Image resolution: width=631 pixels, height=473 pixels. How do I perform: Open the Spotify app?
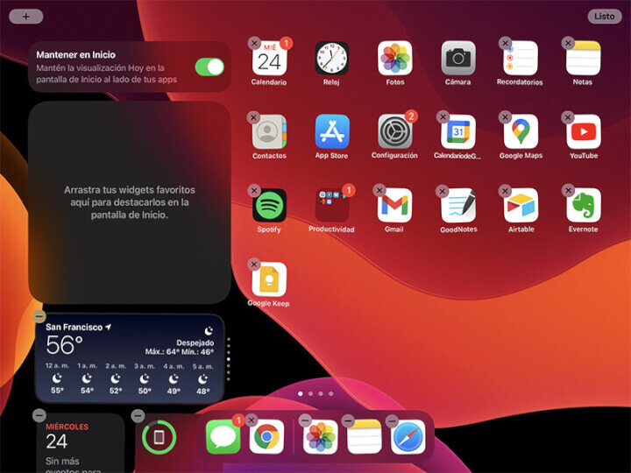click(269, 206)
